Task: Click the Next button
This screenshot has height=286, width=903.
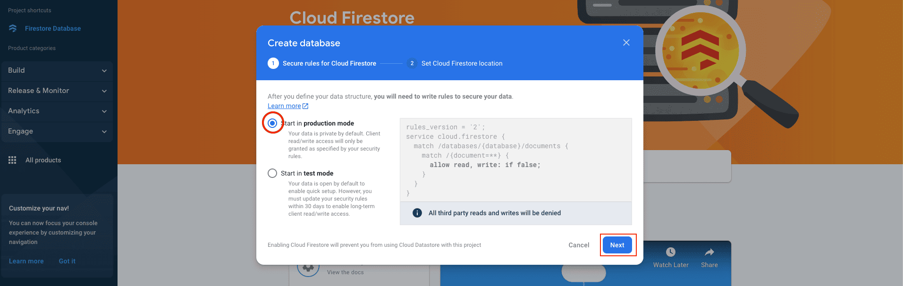Action: (617, 245)
